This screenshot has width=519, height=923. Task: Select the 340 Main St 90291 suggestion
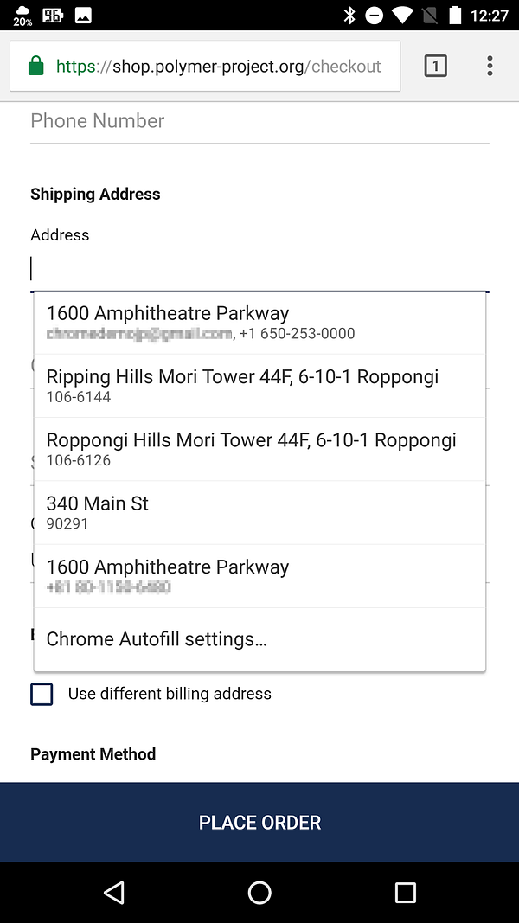(x=259, y=513)
